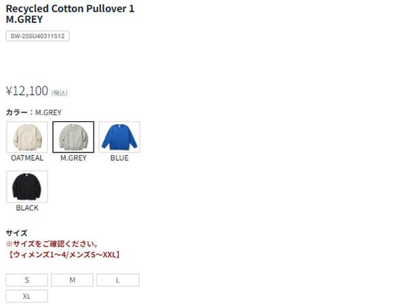Select size L option
The height and width of the screenshot is (305, 407).
[118, 280]
